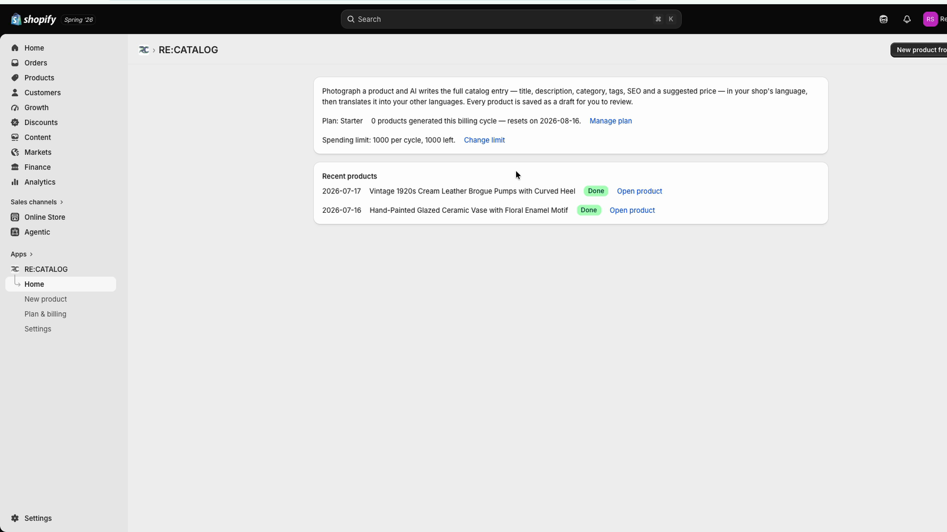Click 'Spending limit: 1000 per cycle' text
Screen dimensions: 947x532
pos(389,140)
